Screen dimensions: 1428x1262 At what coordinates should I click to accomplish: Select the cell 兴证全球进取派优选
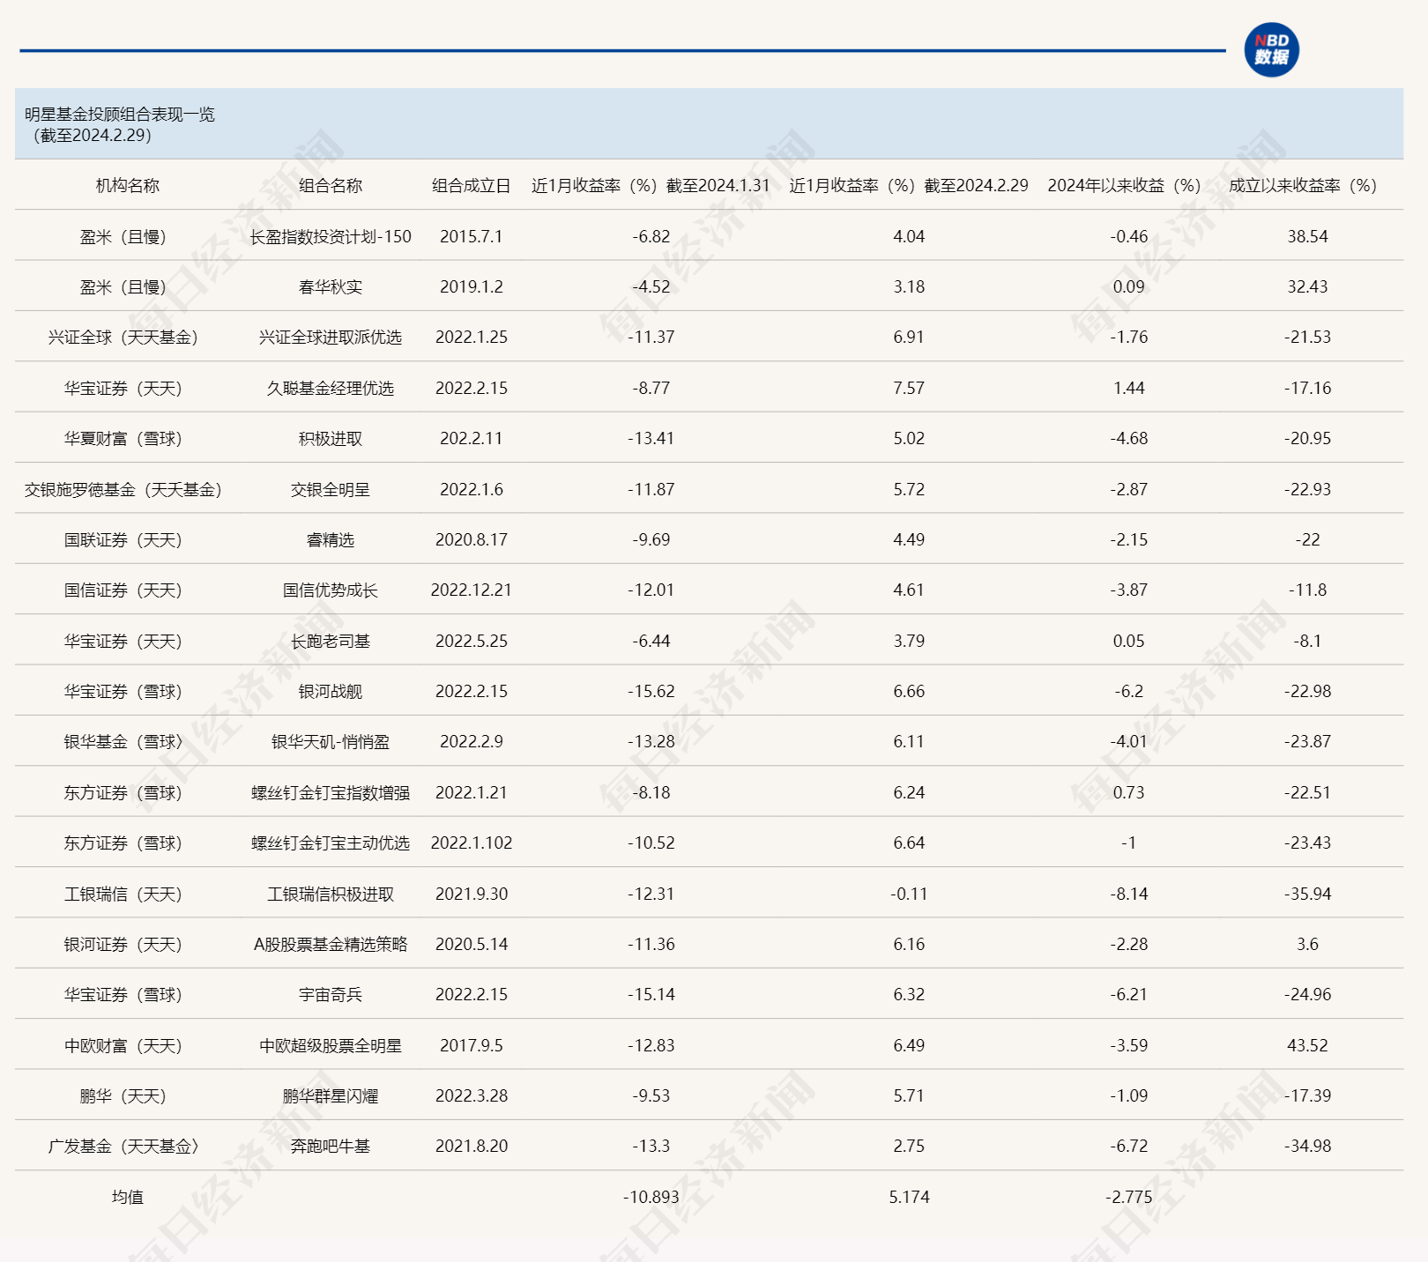[x=331, y=338]
